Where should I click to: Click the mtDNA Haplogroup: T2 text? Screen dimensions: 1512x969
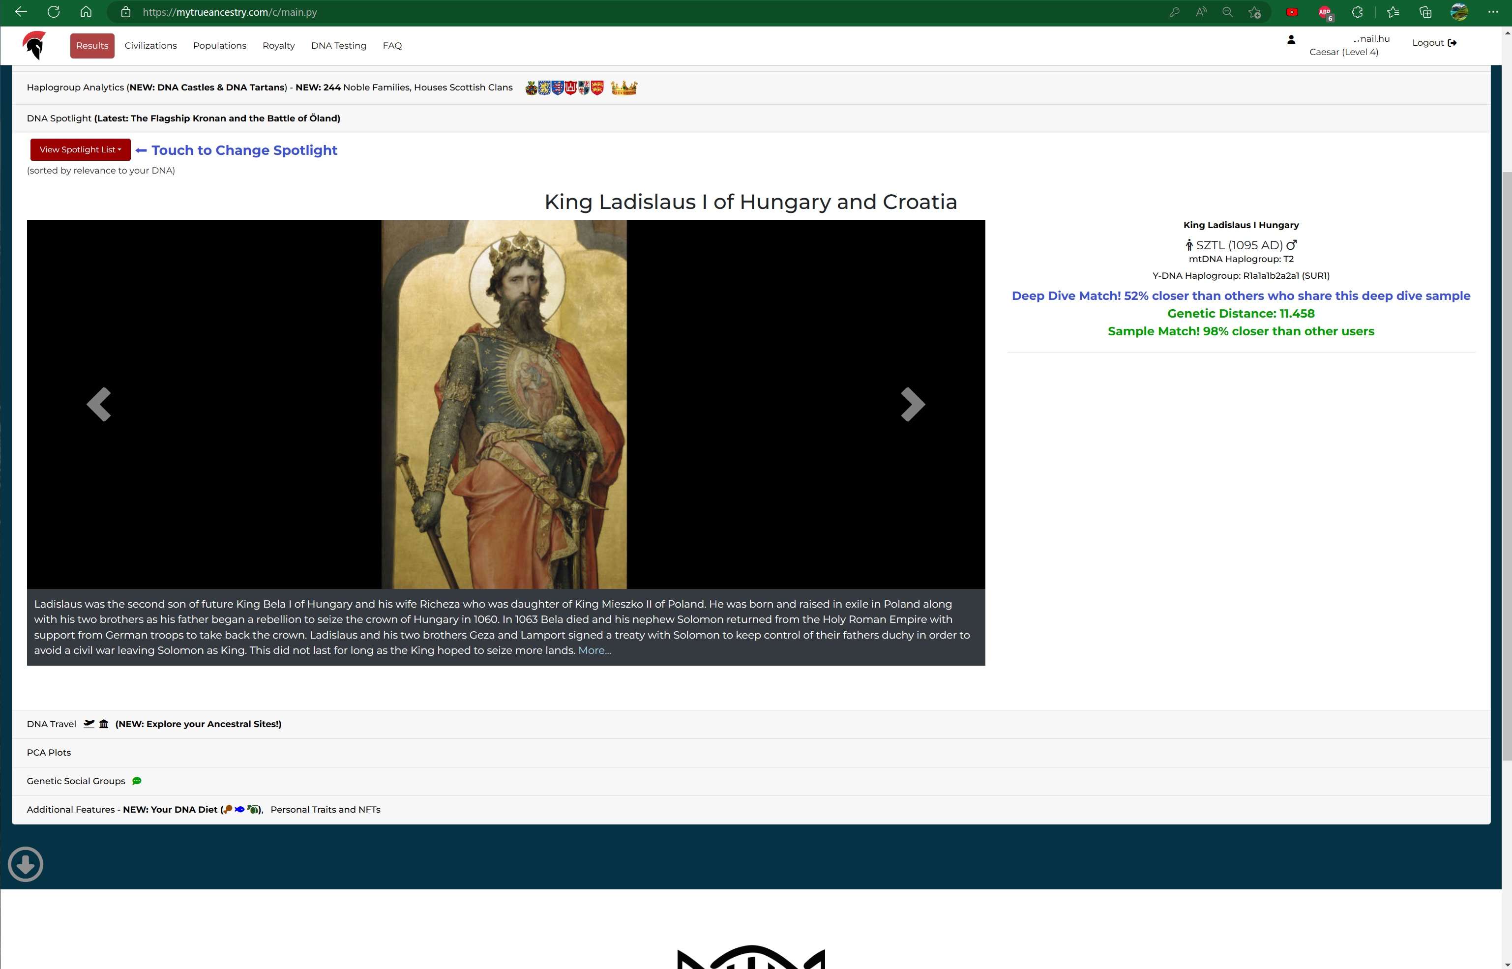point(1241,259)
